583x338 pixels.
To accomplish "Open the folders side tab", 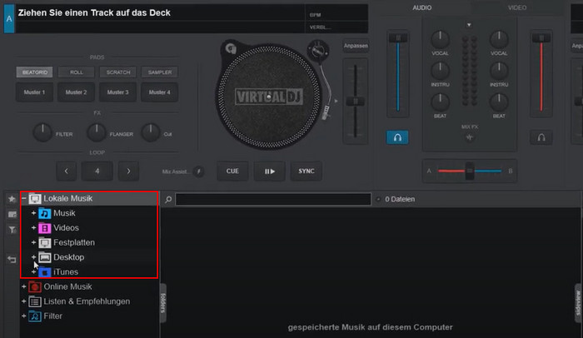I will point(163,303).
